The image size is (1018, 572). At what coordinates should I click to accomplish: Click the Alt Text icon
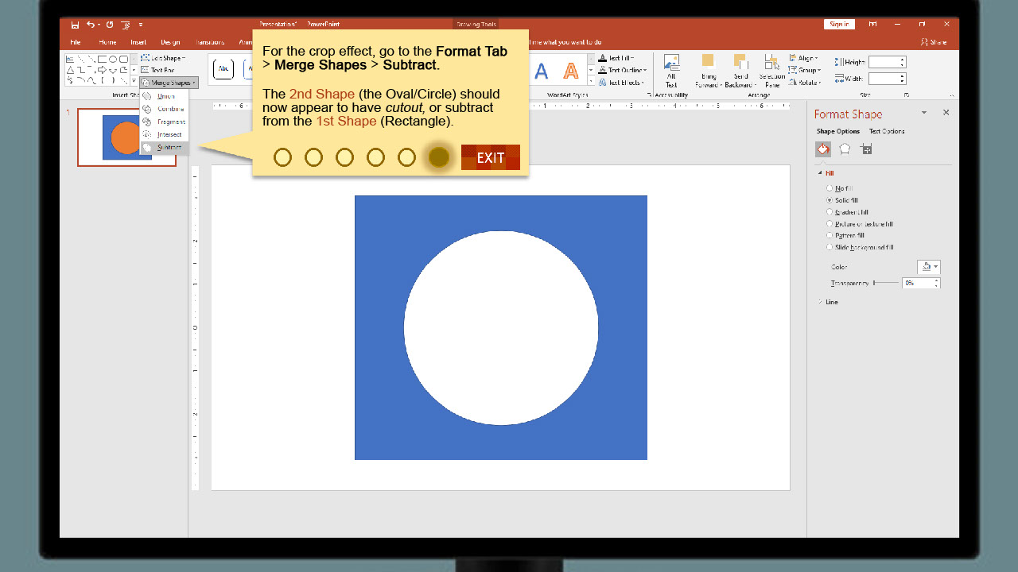[x=671, y=70]
